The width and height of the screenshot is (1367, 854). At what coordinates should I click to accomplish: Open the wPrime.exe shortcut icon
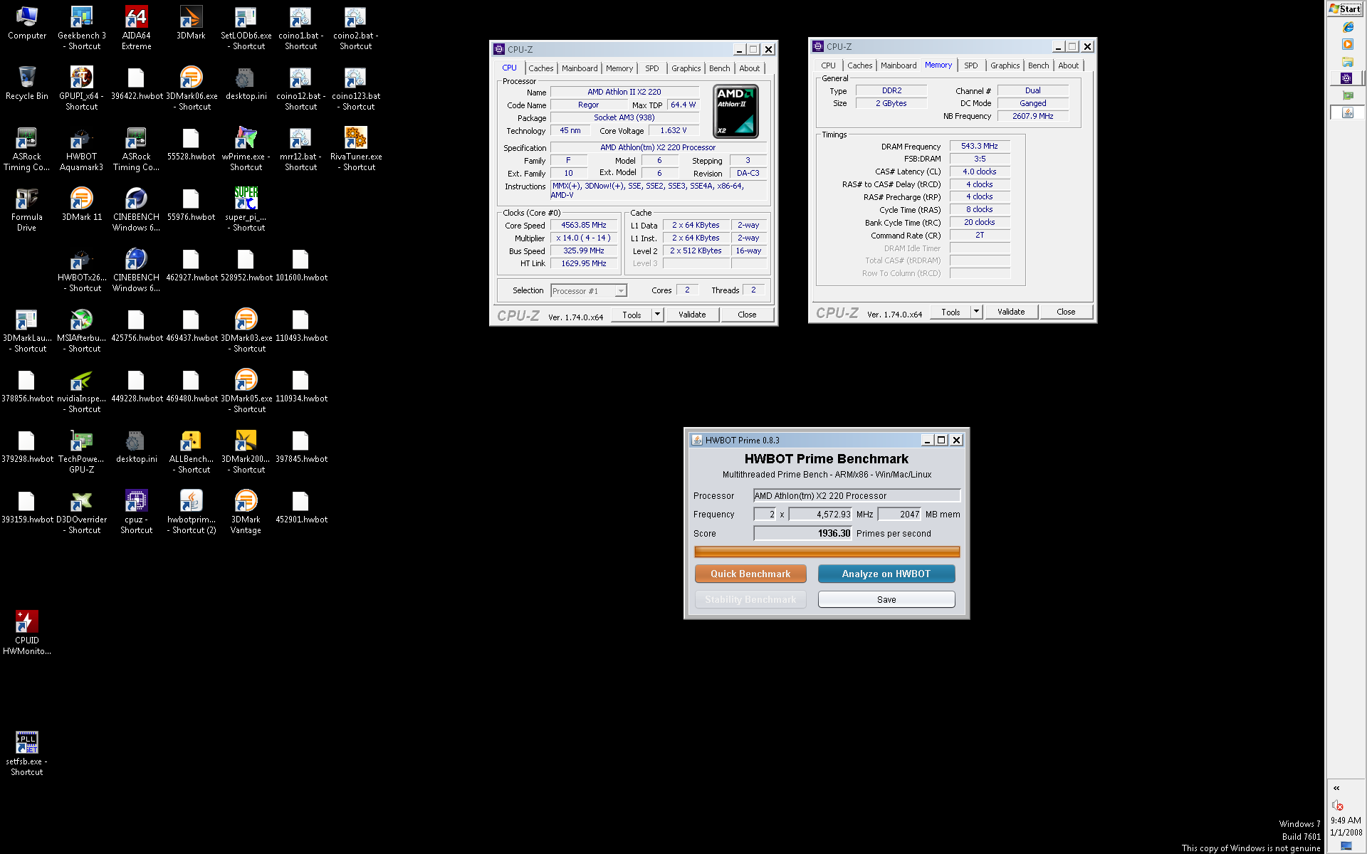[246, 149]
